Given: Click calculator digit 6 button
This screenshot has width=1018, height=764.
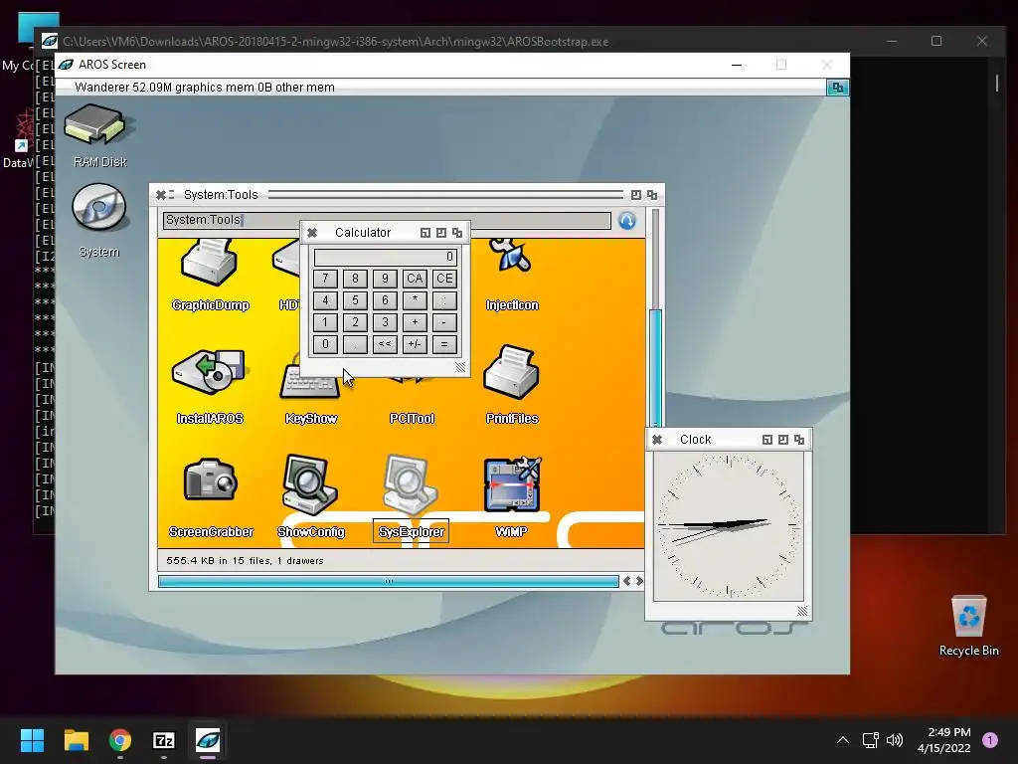Looking at the screenshot, I should [385, 300].
